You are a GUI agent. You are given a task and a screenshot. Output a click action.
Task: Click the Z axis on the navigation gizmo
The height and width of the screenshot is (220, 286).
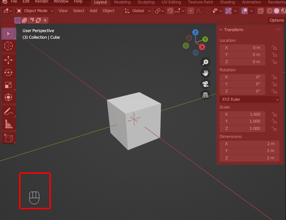point(195,33)
